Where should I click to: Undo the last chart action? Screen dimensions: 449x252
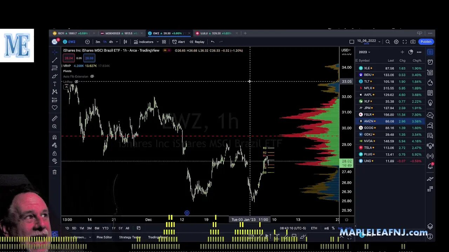(x=213, y=42)
